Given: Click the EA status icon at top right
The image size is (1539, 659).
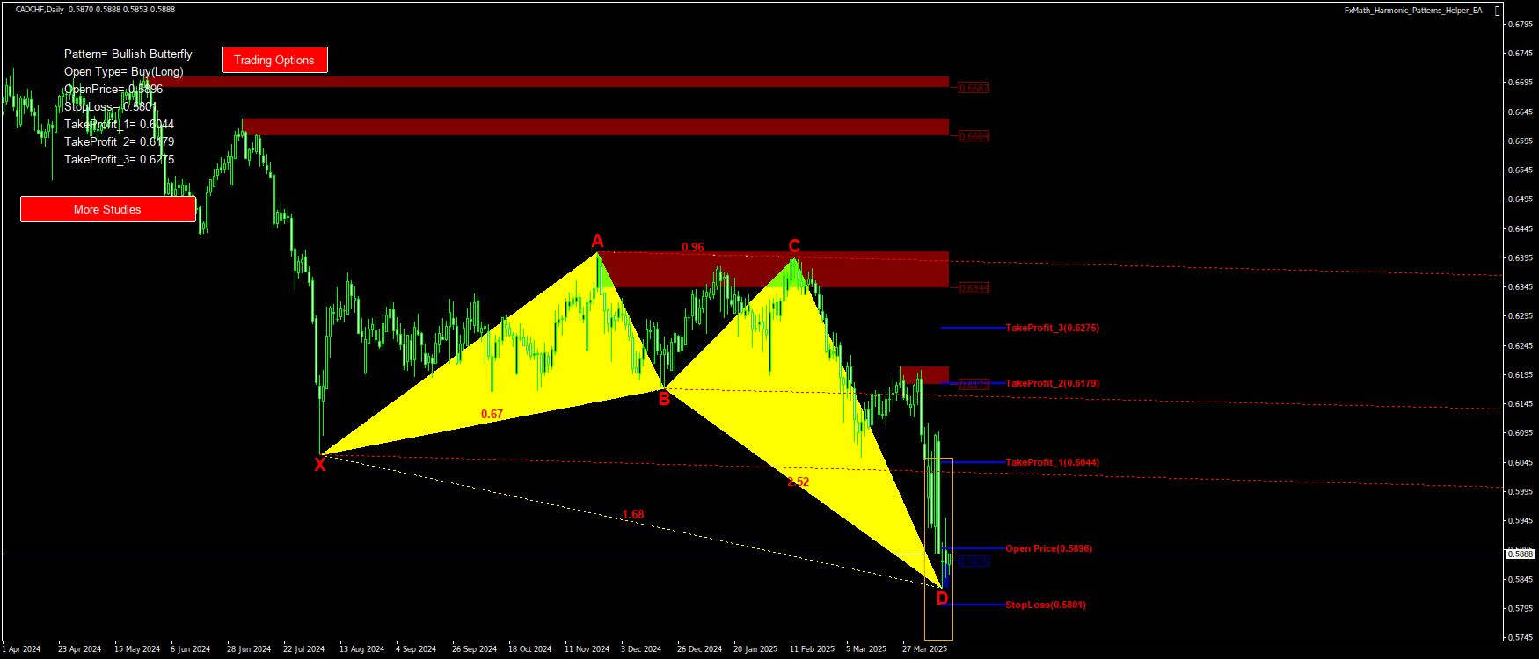Looking at the screenshot, I should click(1498, 11).
